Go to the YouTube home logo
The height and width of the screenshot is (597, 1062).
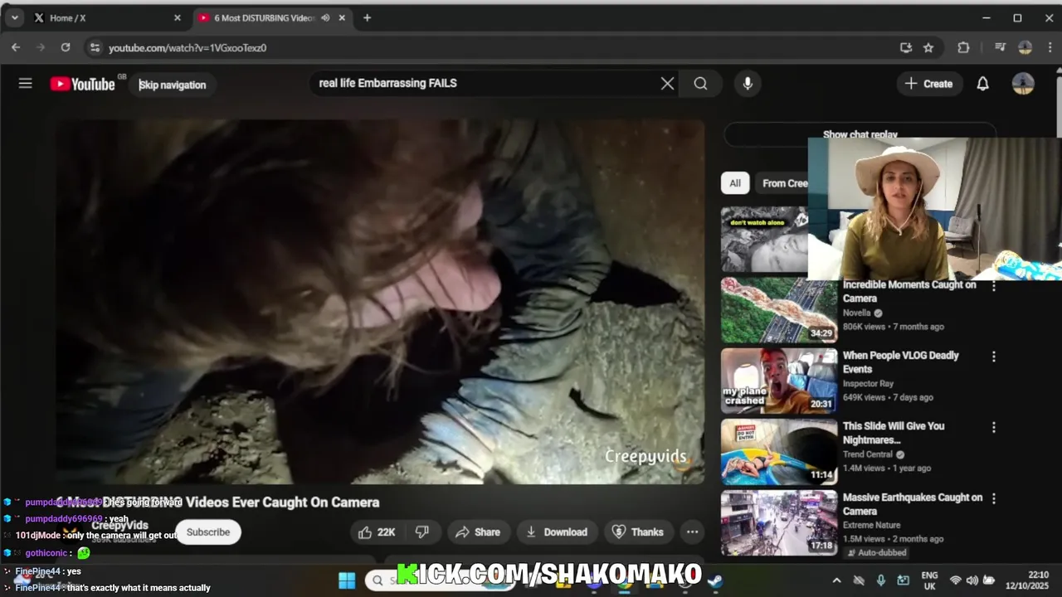click(82, 84)
